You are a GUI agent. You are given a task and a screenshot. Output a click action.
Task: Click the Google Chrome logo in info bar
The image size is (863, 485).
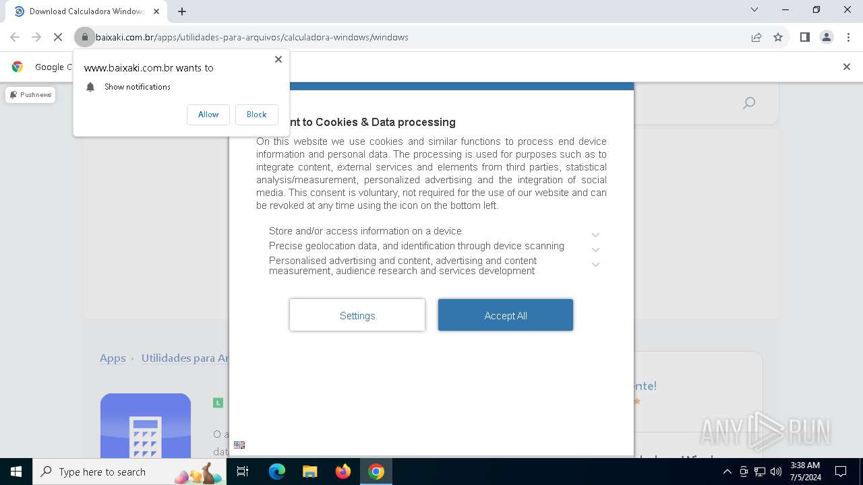[18, 67]
